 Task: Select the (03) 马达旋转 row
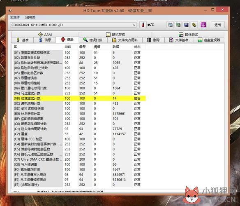point(79,63)
